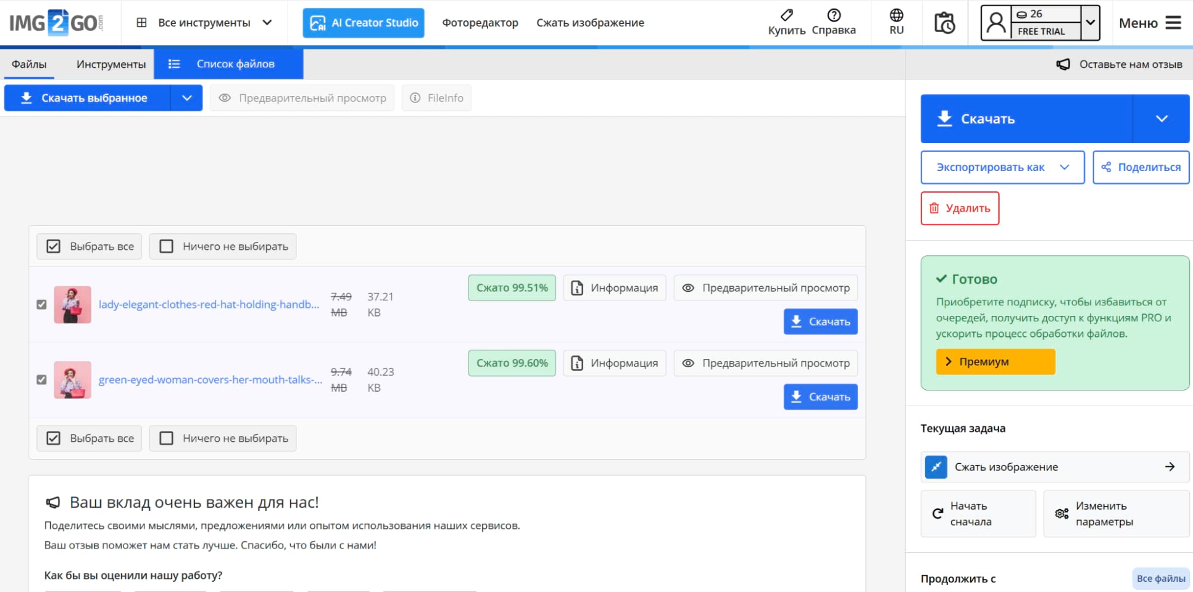This screenshot has height=592, width=1193.
Task: Download the green-eyed-woman file
Action: tap(821, 396)
